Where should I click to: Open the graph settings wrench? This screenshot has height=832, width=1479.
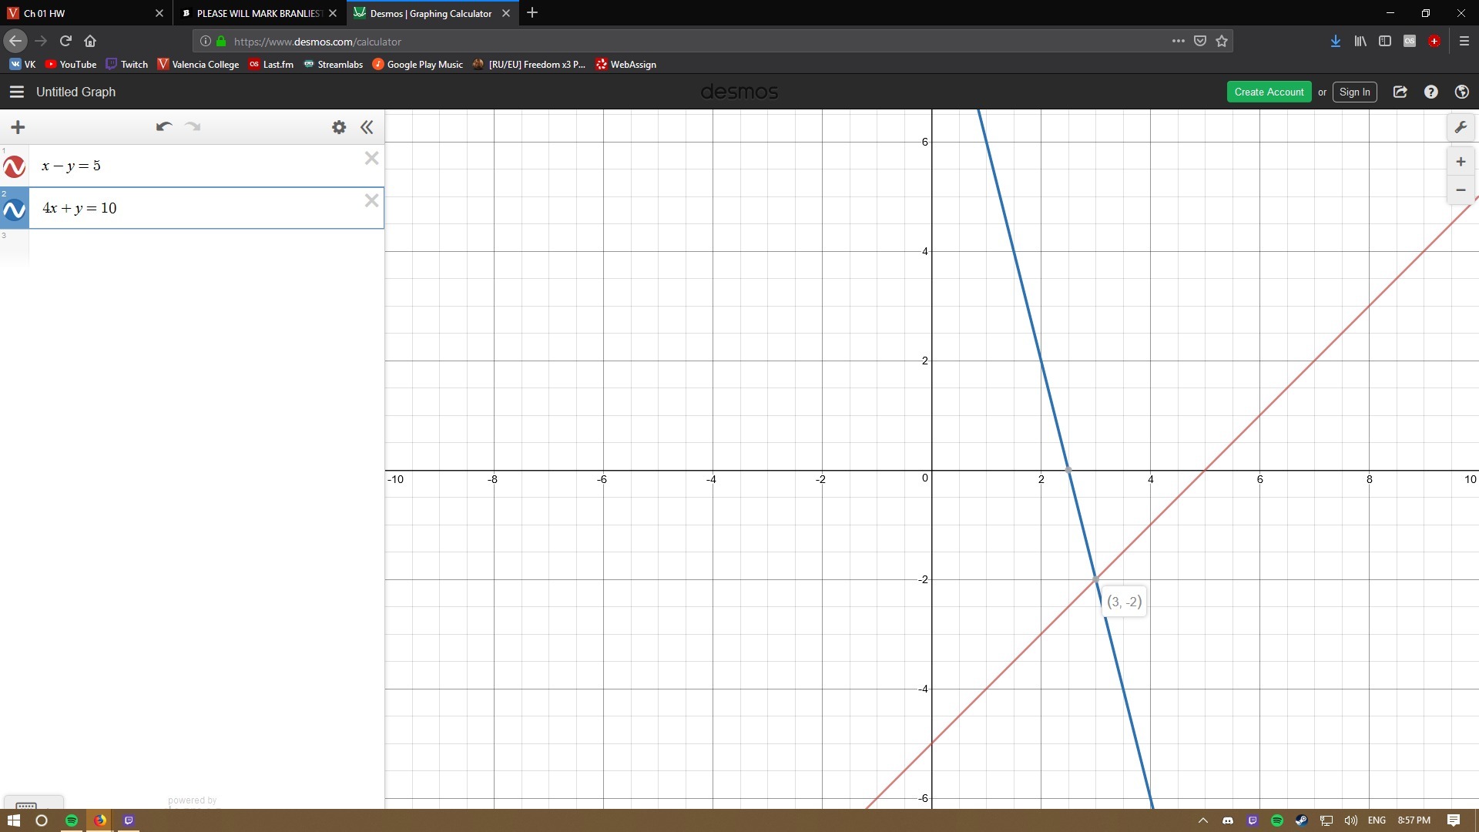(x=1461, y=127)
